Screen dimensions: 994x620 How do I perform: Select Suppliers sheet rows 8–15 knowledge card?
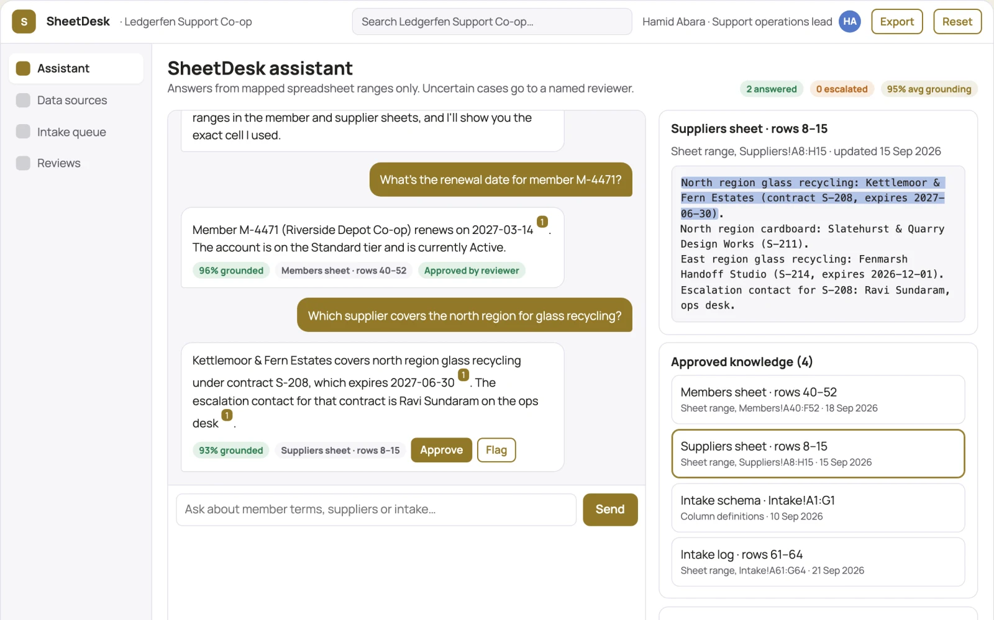818,454
